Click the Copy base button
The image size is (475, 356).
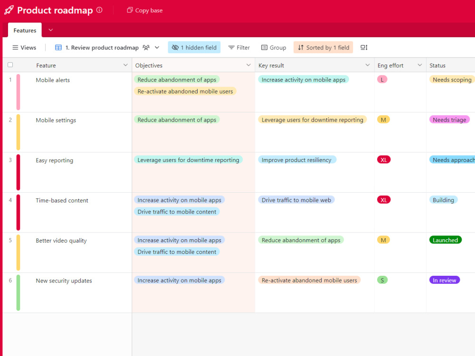144,10
